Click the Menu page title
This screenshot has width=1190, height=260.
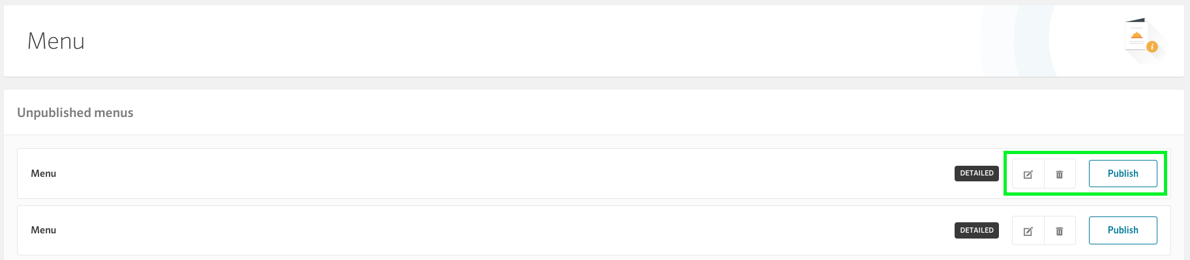[56, 41]
